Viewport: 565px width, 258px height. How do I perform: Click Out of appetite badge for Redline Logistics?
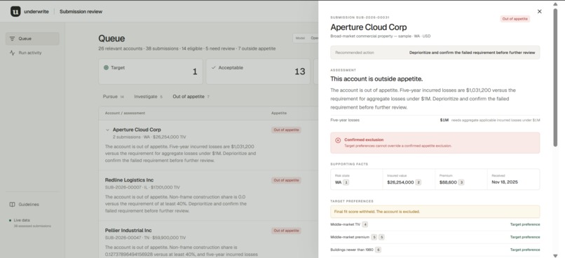(x=286, y=180)
